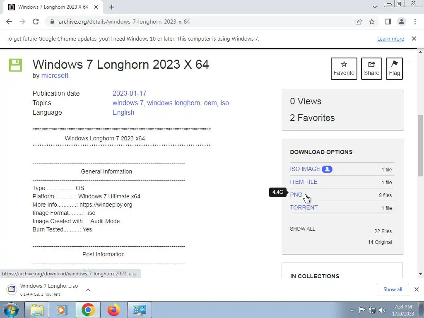
Task: Click the scrollbar up arrow
Action: pos(420,52)
